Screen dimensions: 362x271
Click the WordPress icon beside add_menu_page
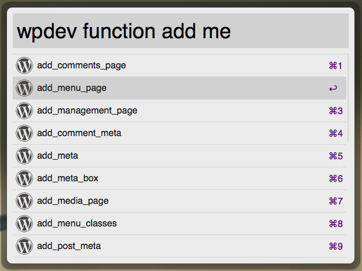click(x=24, y=88)
